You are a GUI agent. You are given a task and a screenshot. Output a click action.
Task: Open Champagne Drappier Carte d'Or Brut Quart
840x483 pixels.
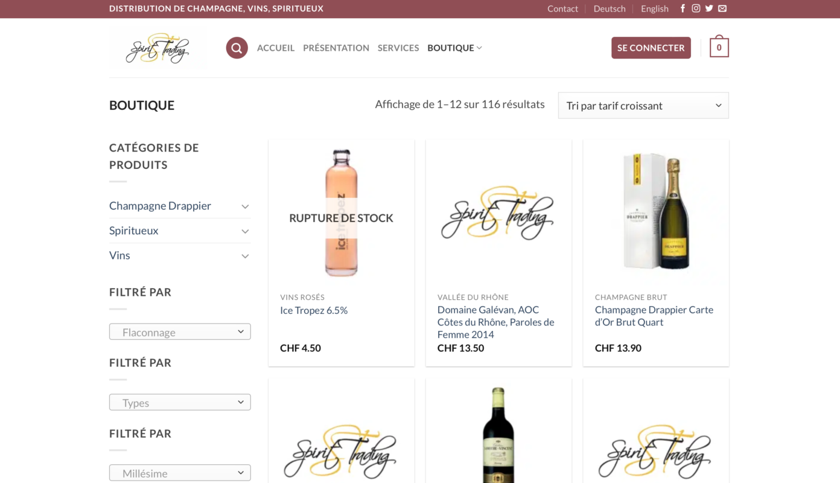click(654, 316)
